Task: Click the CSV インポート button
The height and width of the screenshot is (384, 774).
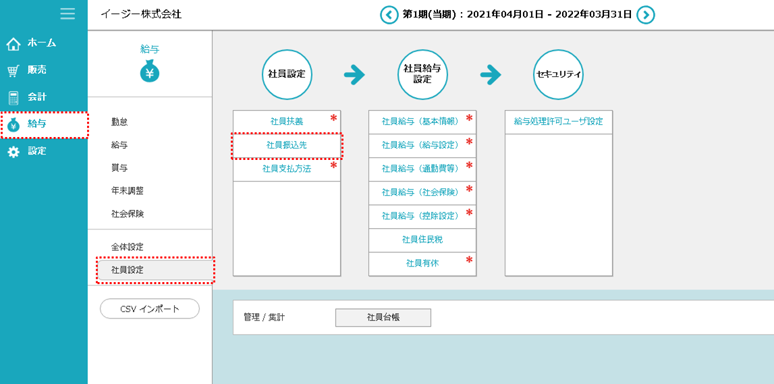Action: (150, 309)
